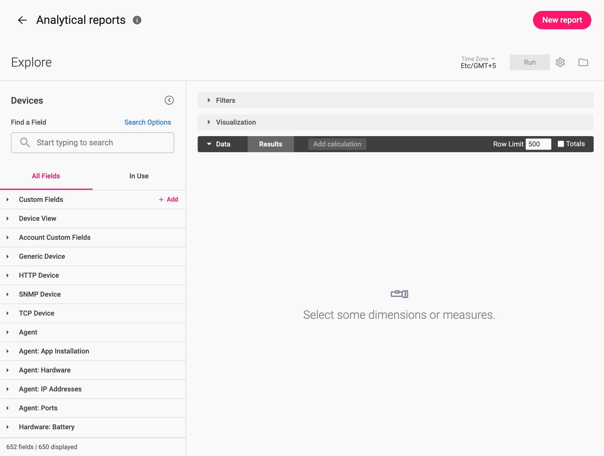
Task: Open the Time Zone dropdown
Action: (478, 62)
